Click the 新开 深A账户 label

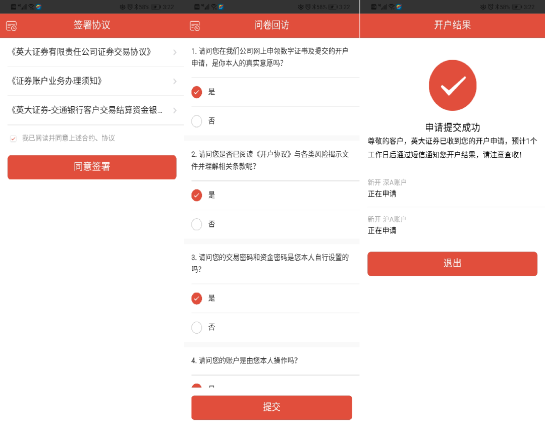pos(387,182)
